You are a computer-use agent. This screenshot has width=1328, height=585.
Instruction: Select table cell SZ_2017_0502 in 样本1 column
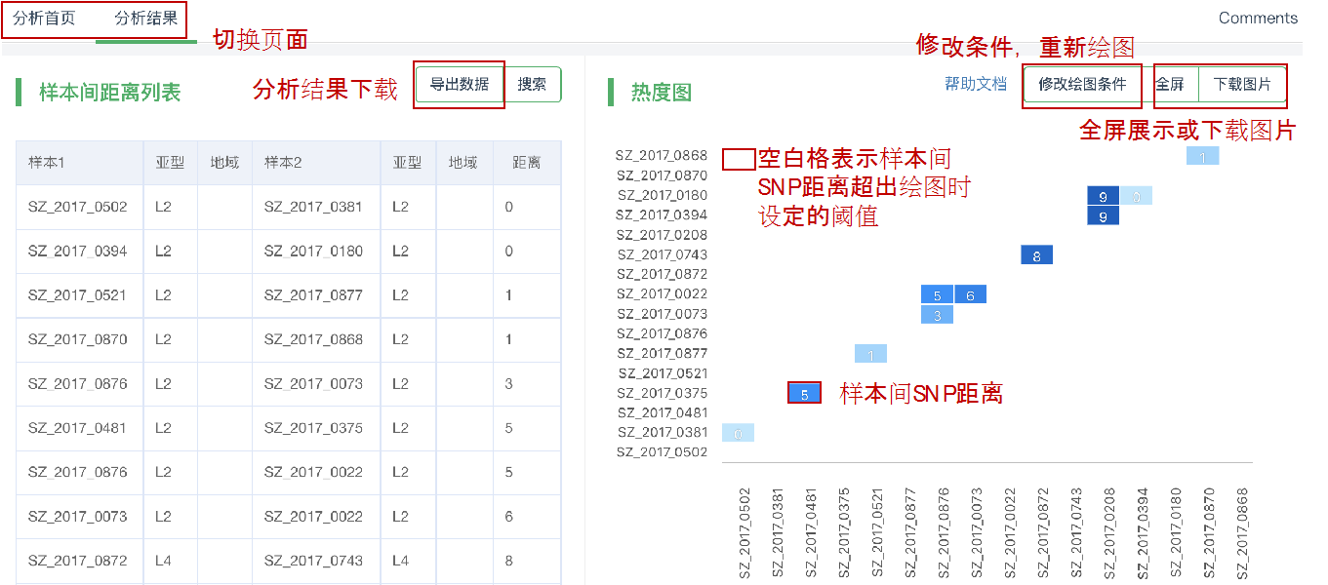click(x=78, y=207)
